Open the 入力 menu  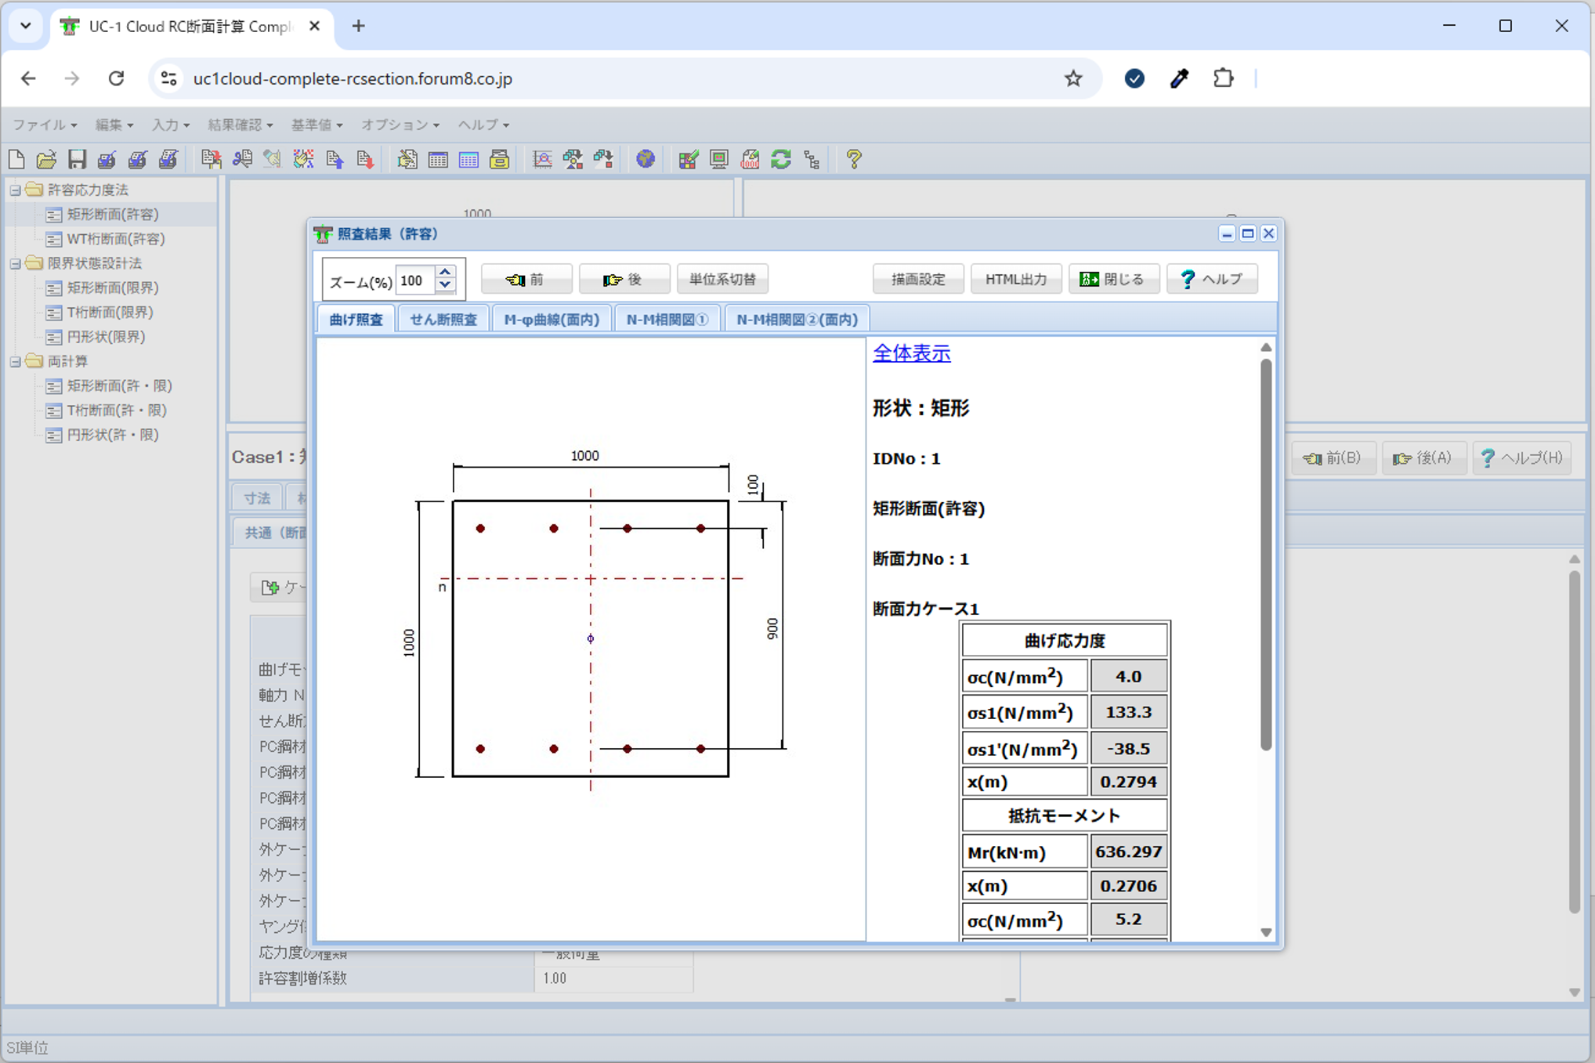pos(170,125)
